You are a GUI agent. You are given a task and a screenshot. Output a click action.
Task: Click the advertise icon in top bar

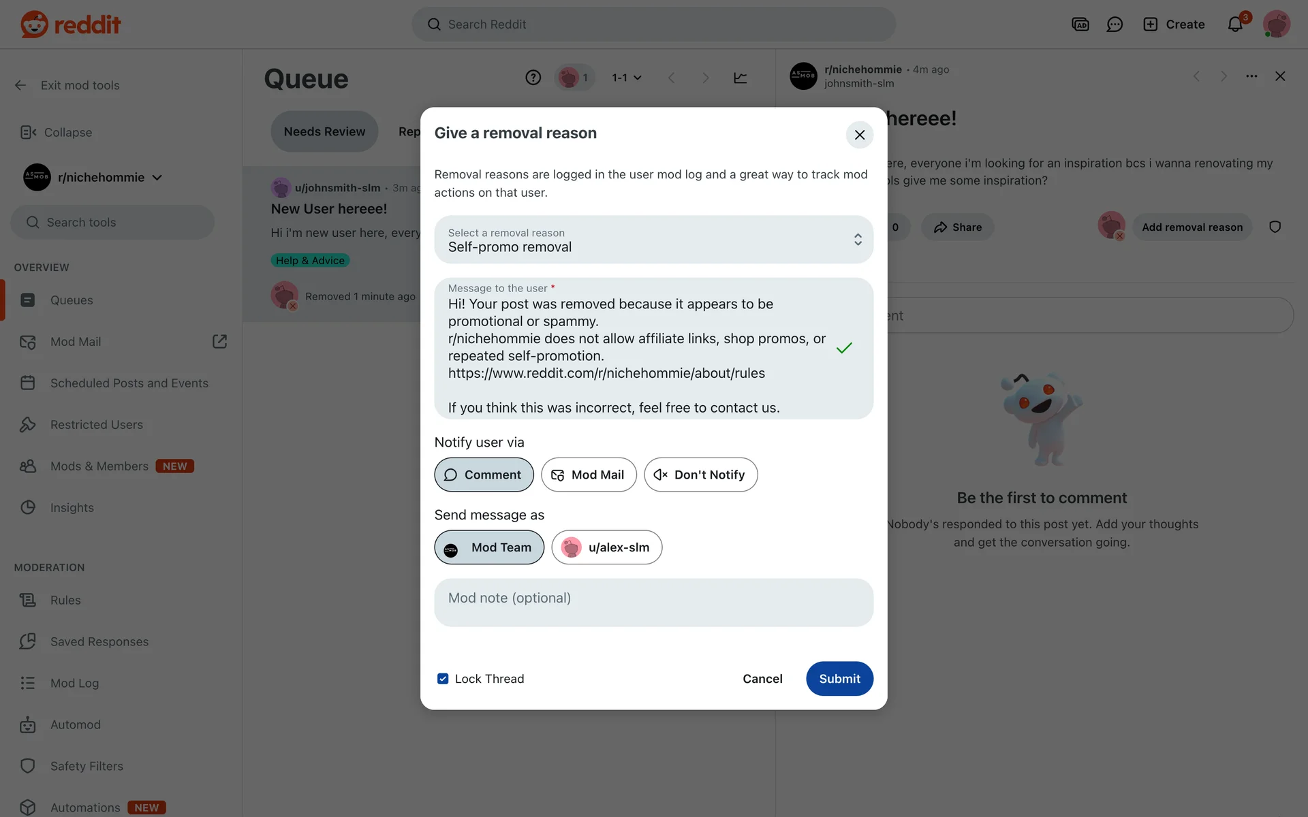[x=1080, y=25]
